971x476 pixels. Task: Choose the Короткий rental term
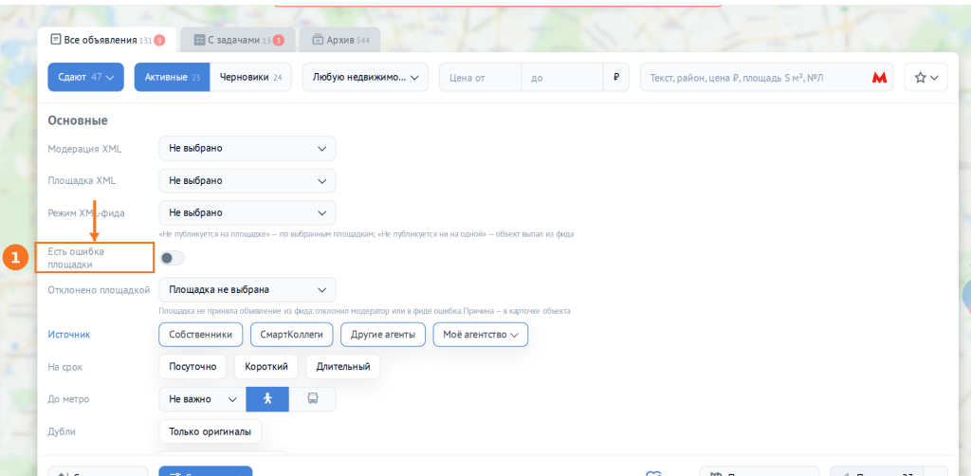(266, 367)
